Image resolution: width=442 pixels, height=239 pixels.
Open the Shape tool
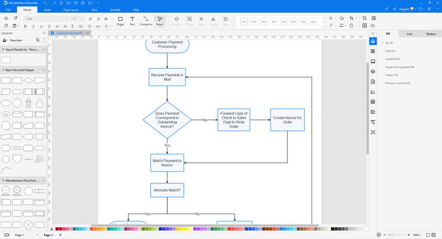coord(120,21)
